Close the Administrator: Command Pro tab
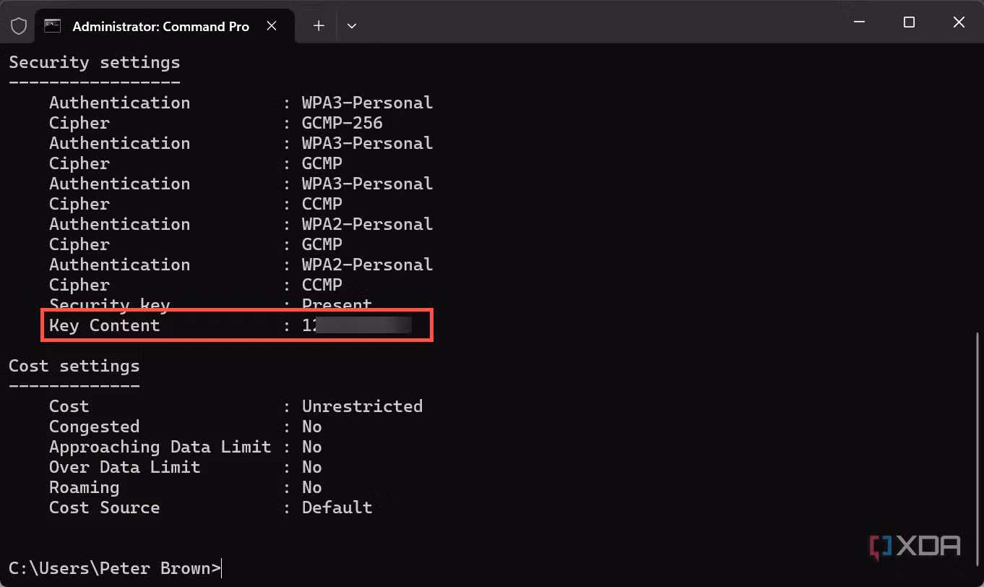 272,25
